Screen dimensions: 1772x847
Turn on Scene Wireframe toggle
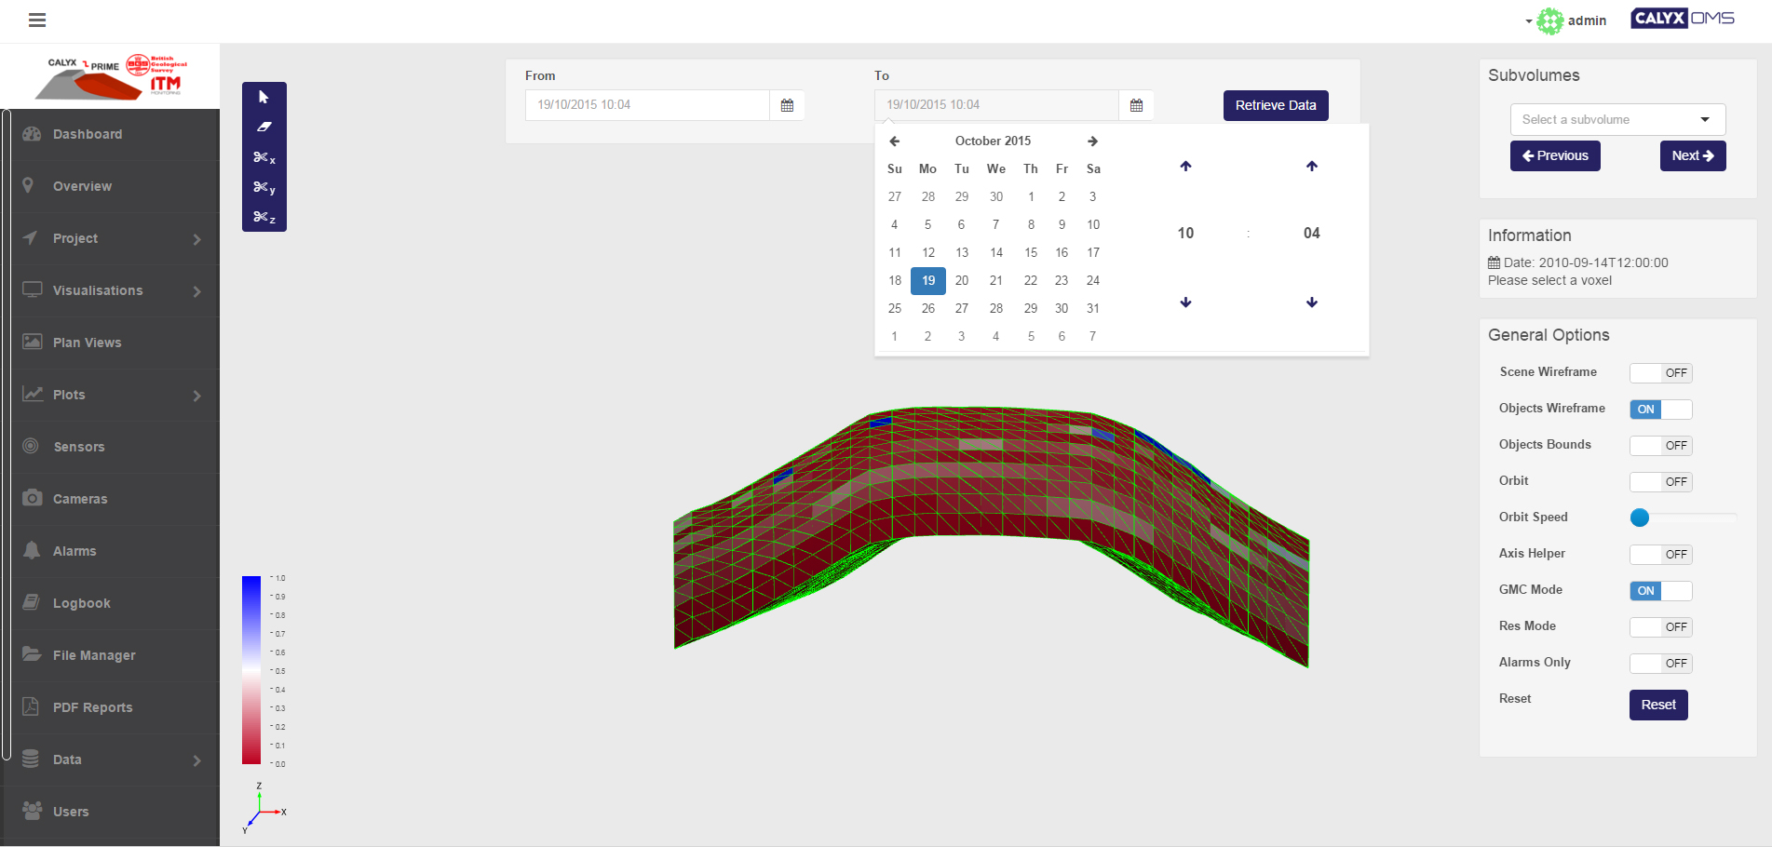1660,373
